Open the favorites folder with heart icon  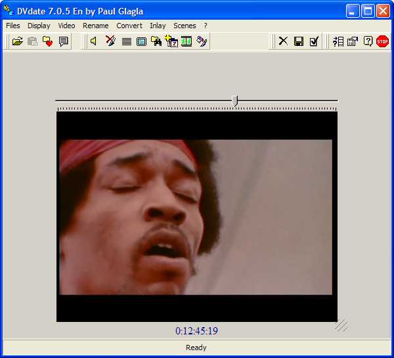[47, 41]
